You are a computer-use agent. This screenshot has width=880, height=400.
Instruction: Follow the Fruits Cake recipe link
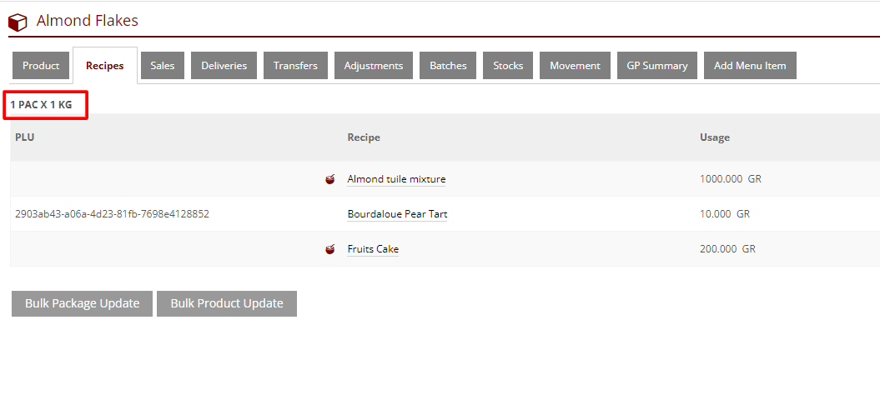coord(373,249)
